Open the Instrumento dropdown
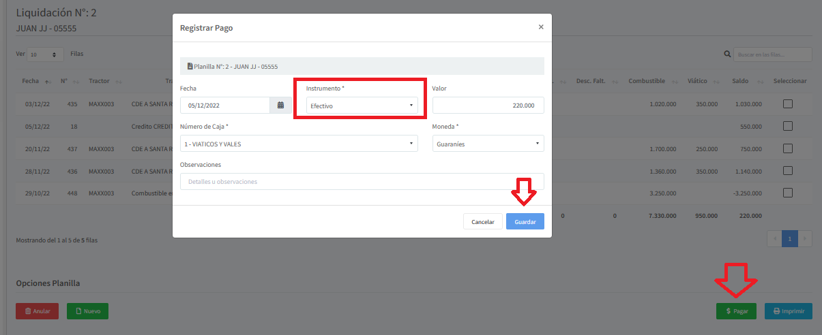Image resolution: width=822 pixels, height=335 pixels. (x=361, y=106)
